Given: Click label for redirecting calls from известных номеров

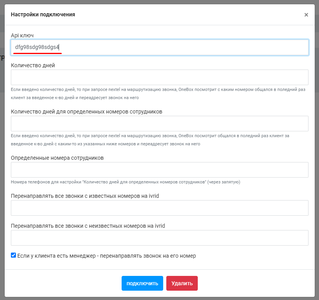Looking at the screenshot, I should click(x=85, y=196).
